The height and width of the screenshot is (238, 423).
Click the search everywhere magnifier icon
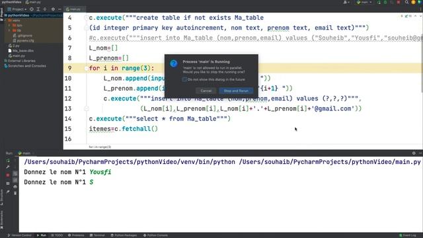coord(406,2)
